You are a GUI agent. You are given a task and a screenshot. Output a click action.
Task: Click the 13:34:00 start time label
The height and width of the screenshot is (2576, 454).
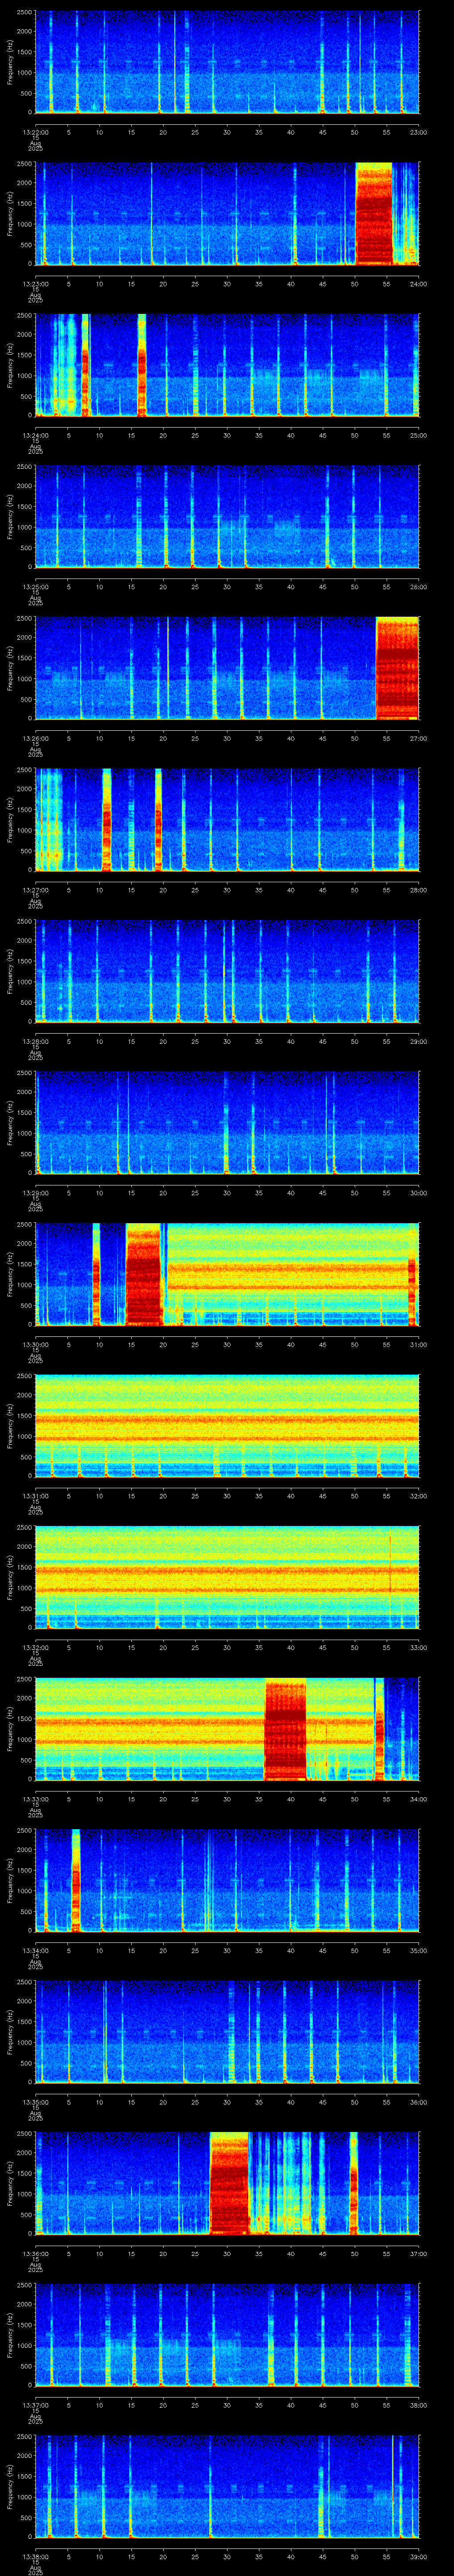point(35,1950)
